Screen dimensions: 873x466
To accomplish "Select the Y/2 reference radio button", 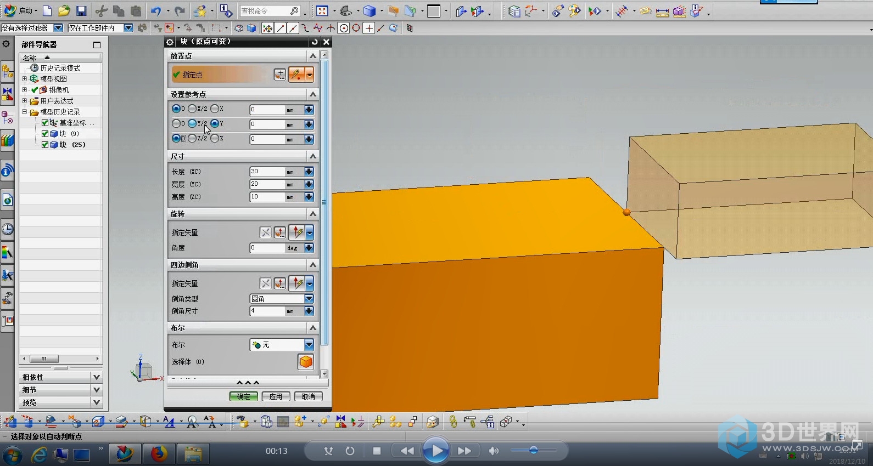I will [192, 124].
